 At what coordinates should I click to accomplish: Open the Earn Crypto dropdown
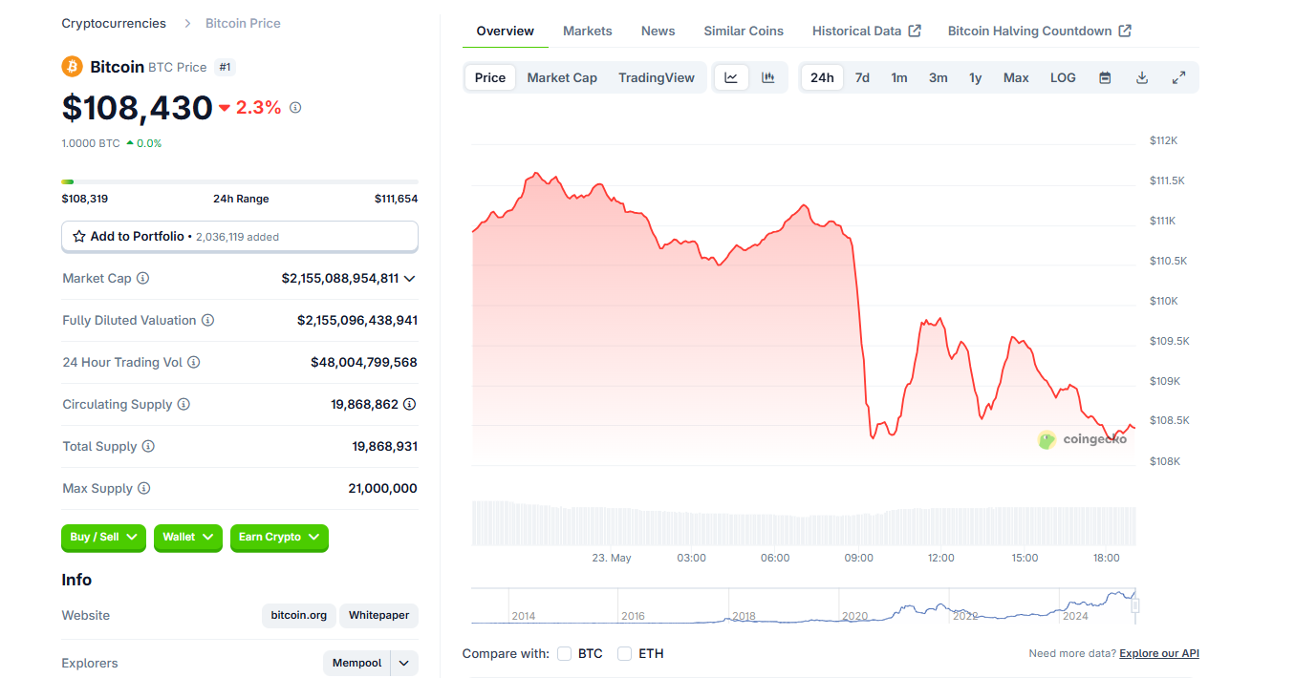[279, 538]
